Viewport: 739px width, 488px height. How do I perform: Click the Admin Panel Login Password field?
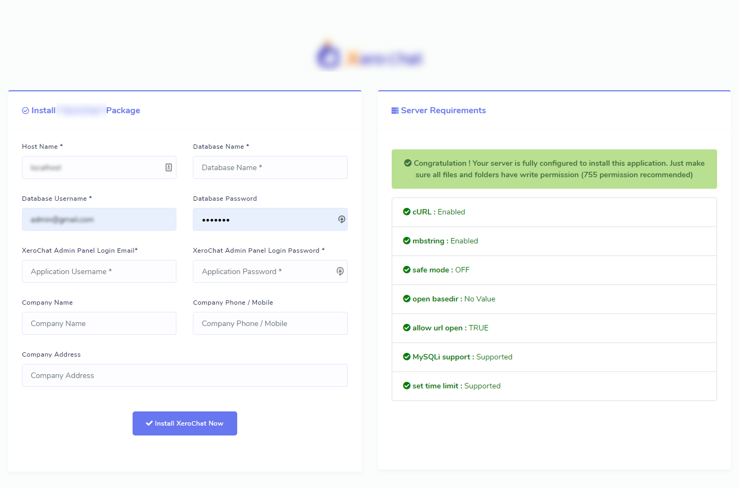[263, 271]
